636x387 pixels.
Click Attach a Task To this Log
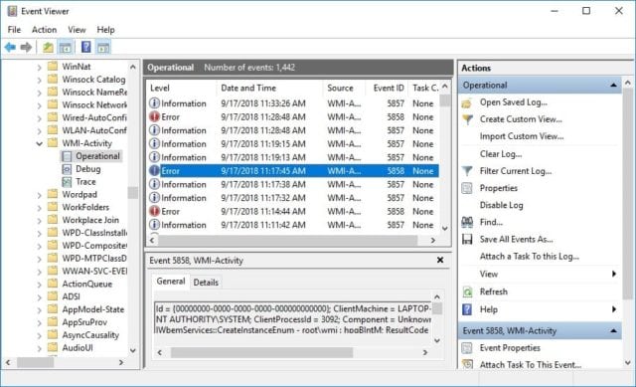coord(530,257)
